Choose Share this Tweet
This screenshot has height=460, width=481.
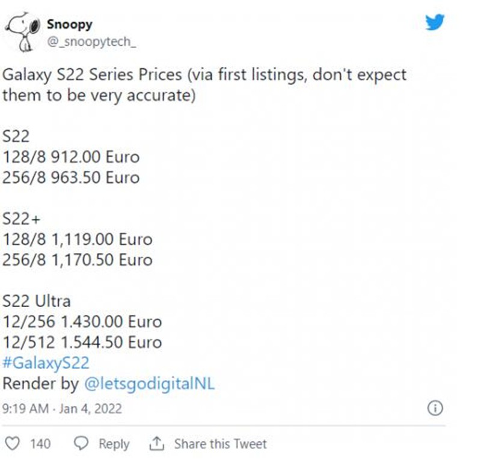(220, 444)
